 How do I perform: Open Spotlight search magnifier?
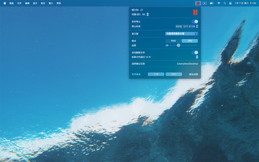pyautogui.click(x=225, y=3)
